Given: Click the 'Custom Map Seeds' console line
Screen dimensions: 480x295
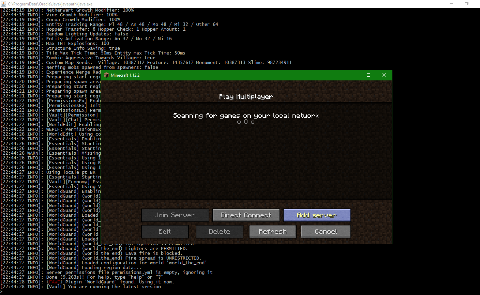Looking at the screenshot, I should click(146, 63).
